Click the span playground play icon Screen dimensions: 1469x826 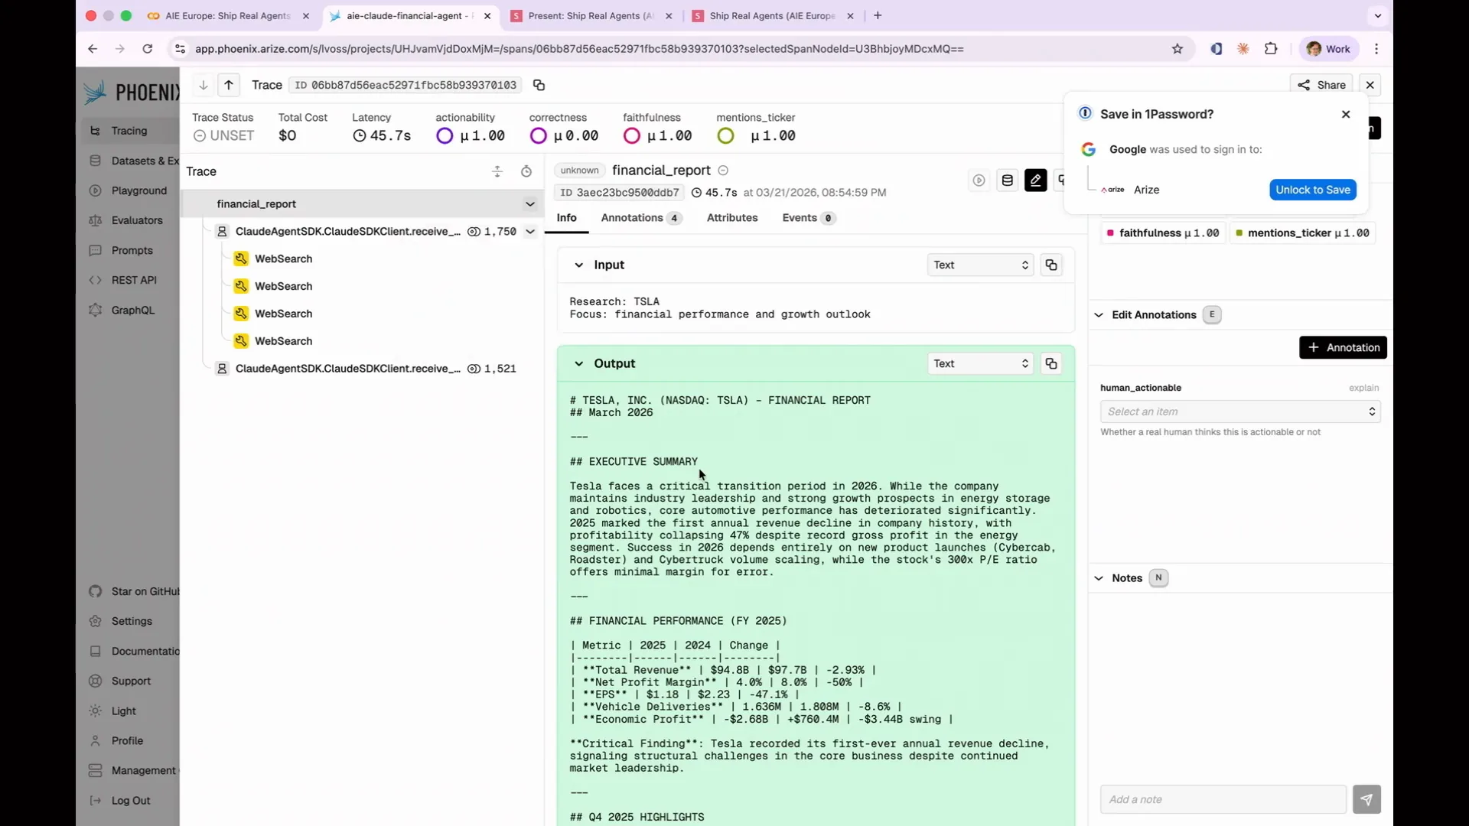979,180
